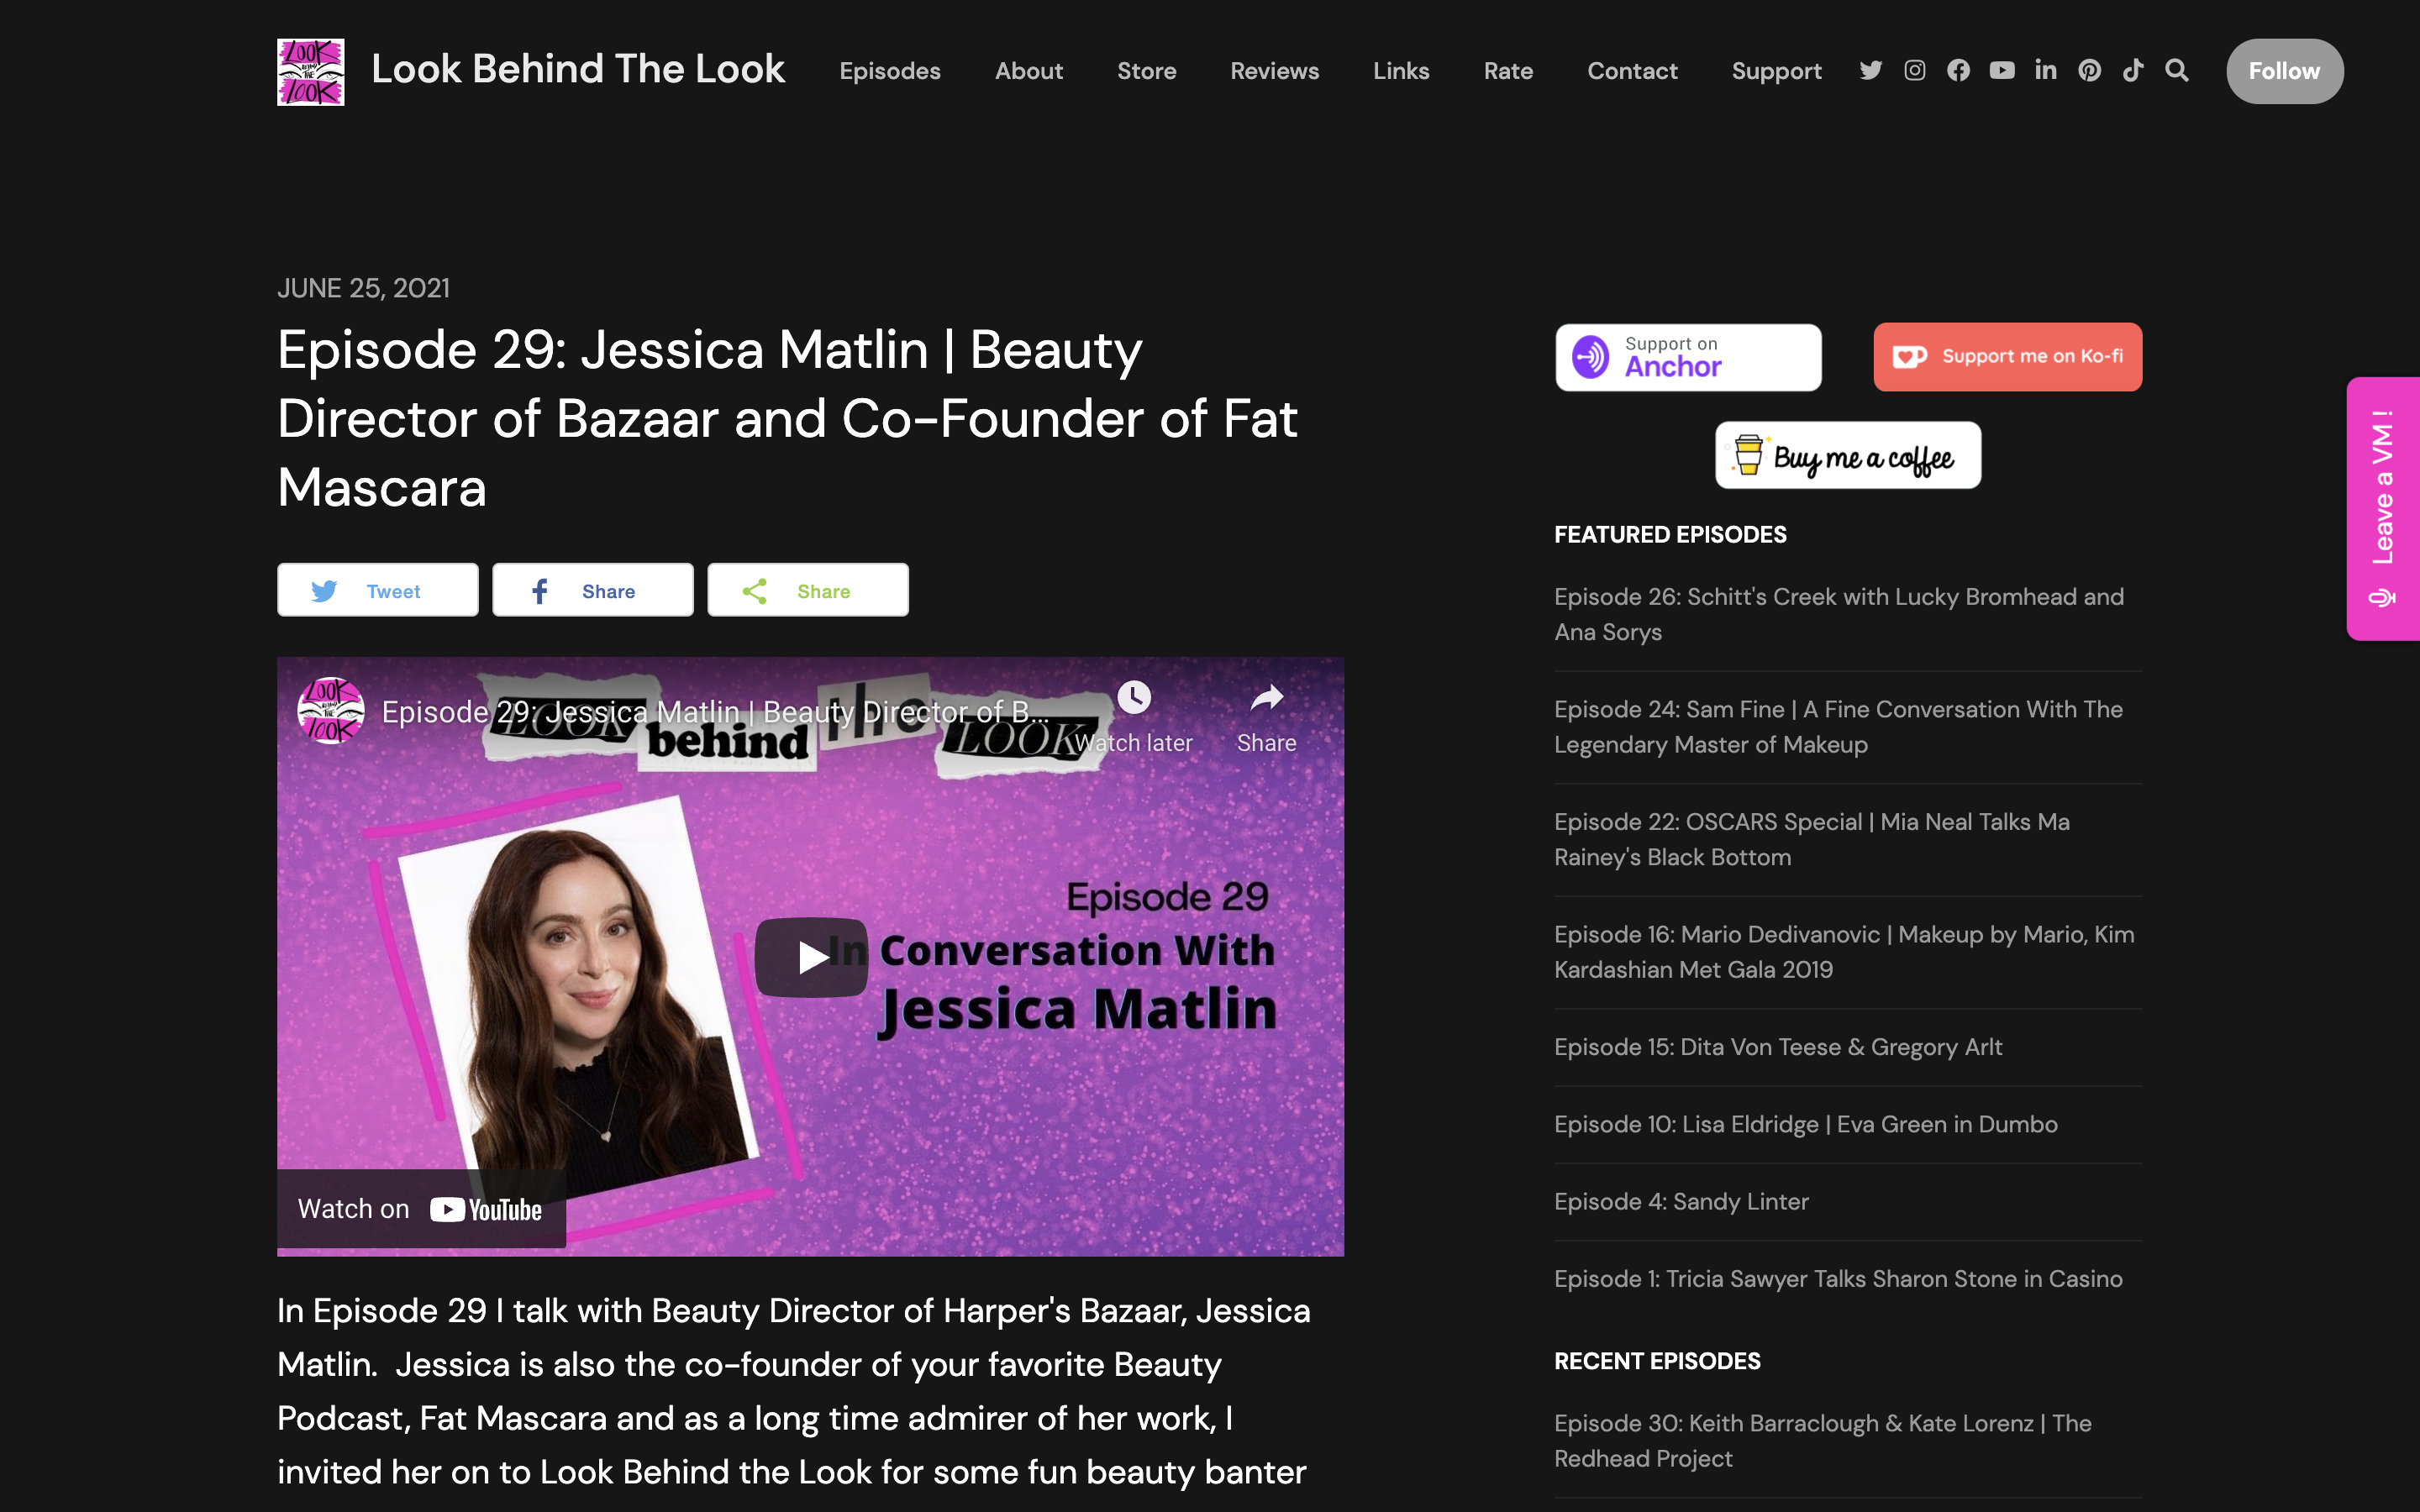The height and width of the screenshot is (1512, 2420).
Task: Open the Twitter profile icon in header
Action: [x=1870, y=70]
